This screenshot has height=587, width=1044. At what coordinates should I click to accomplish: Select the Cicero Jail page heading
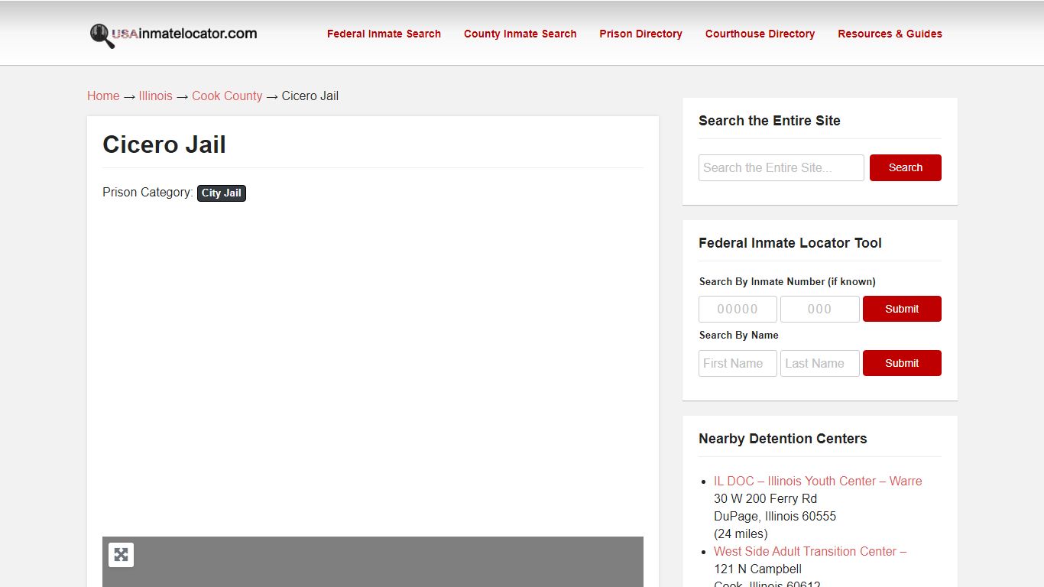[164, 144]
